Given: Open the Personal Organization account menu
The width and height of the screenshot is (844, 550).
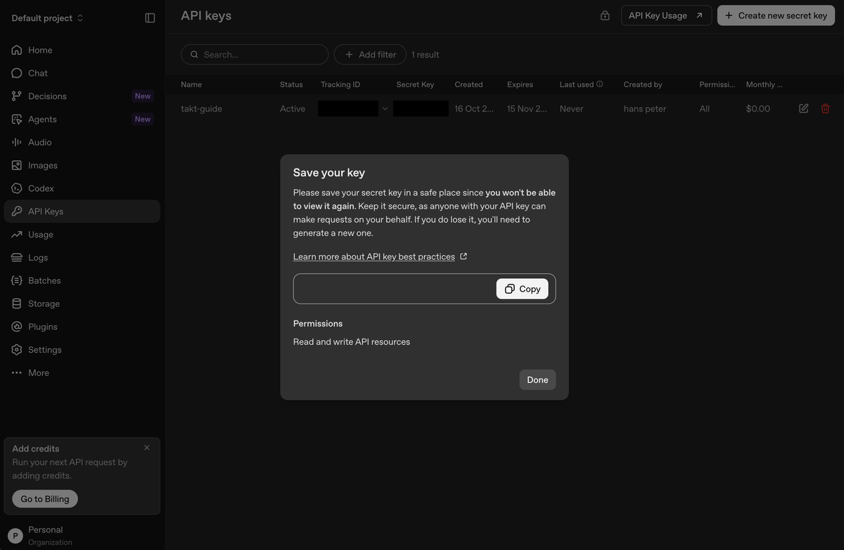Looking at the screenshot, I should tap(82, 535).
